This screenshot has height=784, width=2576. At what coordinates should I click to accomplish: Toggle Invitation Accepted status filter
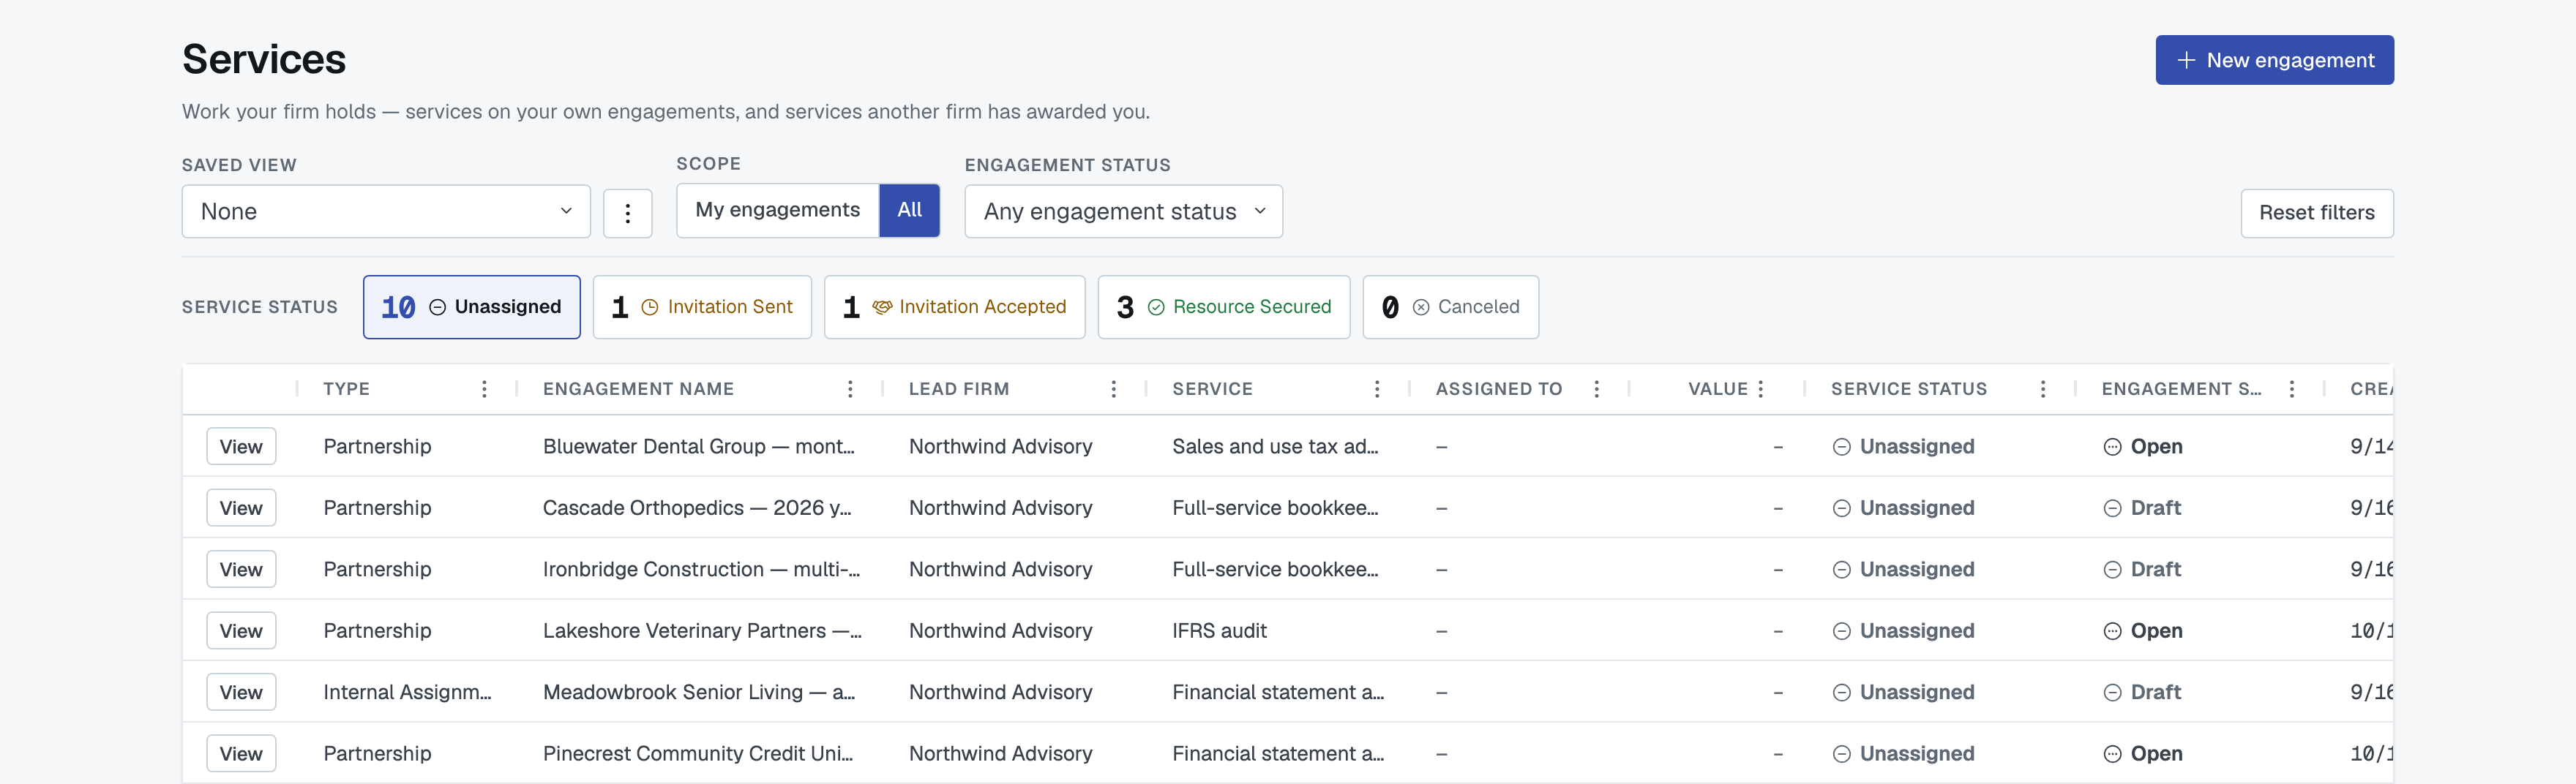954,308
